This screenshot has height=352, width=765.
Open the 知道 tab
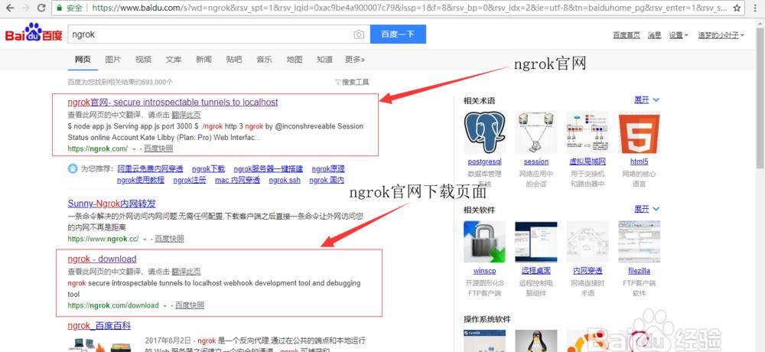[x=324, y=60]
